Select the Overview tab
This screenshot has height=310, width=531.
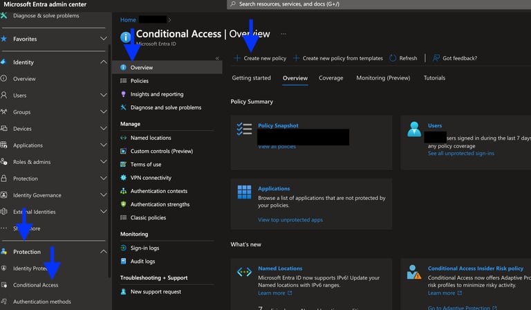pos(295,78)
